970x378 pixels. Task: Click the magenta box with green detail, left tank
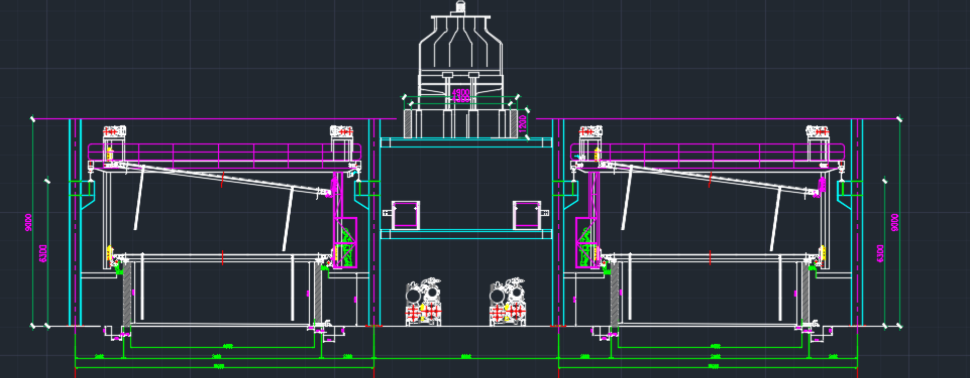tap(346, 242)
